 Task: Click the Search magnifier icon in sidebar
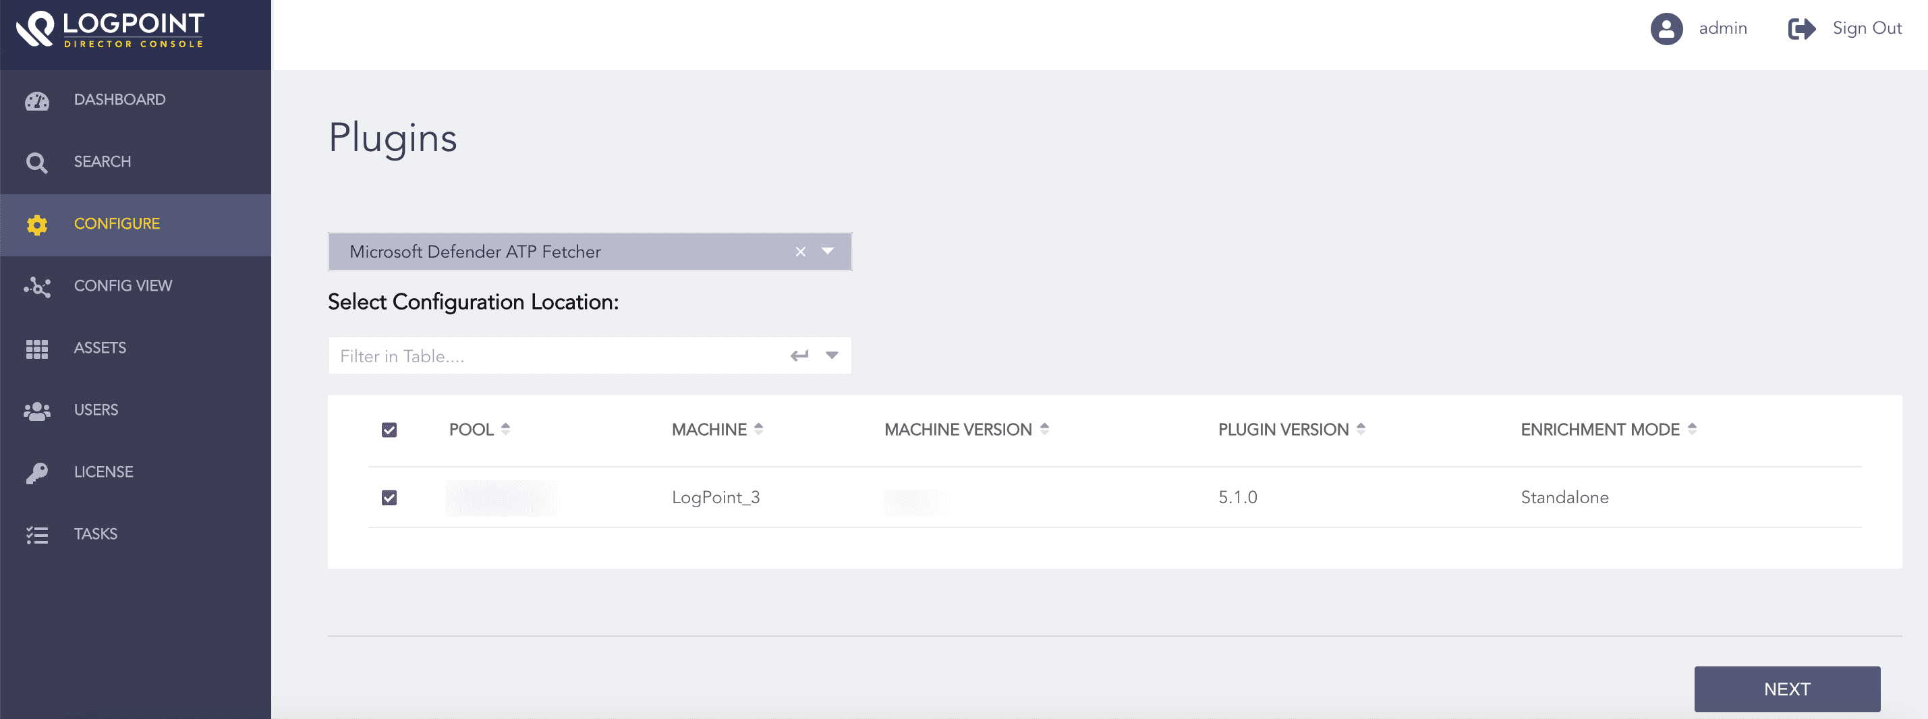36,163
